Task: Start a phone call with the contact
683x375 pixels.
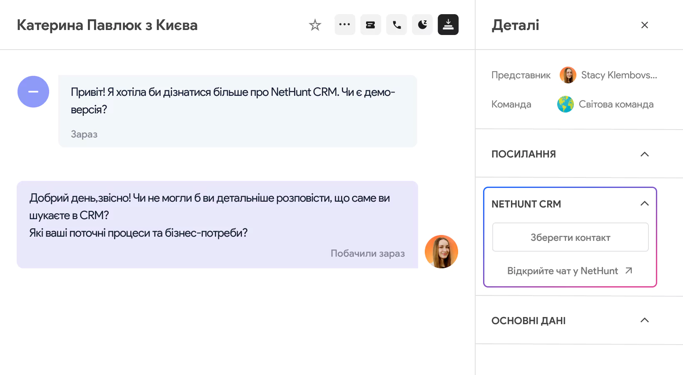Action: click(x=396, y=25)
